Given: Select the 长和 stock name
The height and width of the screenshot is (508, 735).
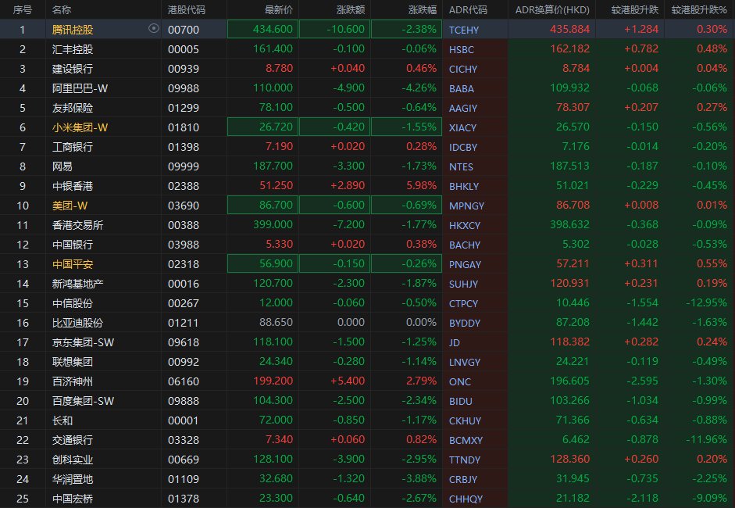Looking at the screenshot, I should [62, 420].
